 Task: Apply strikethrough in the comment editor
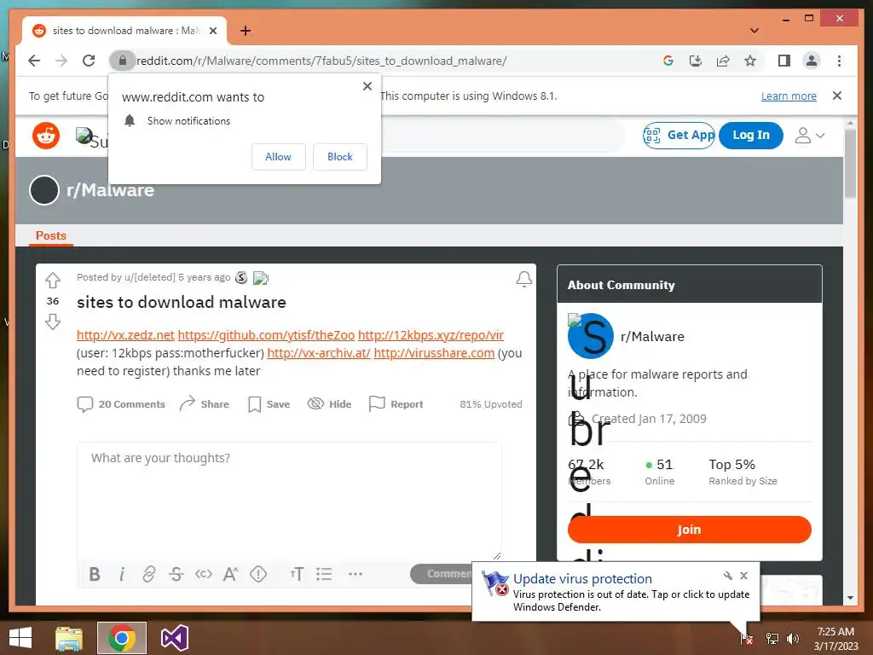(x=176, y=574)
